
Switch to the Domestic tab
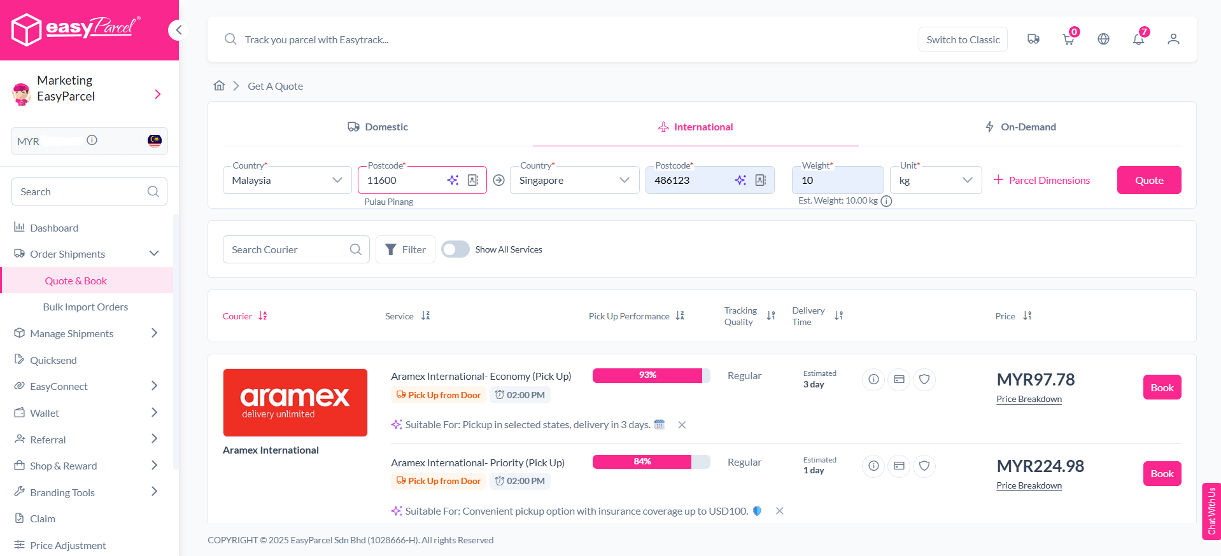378,127
